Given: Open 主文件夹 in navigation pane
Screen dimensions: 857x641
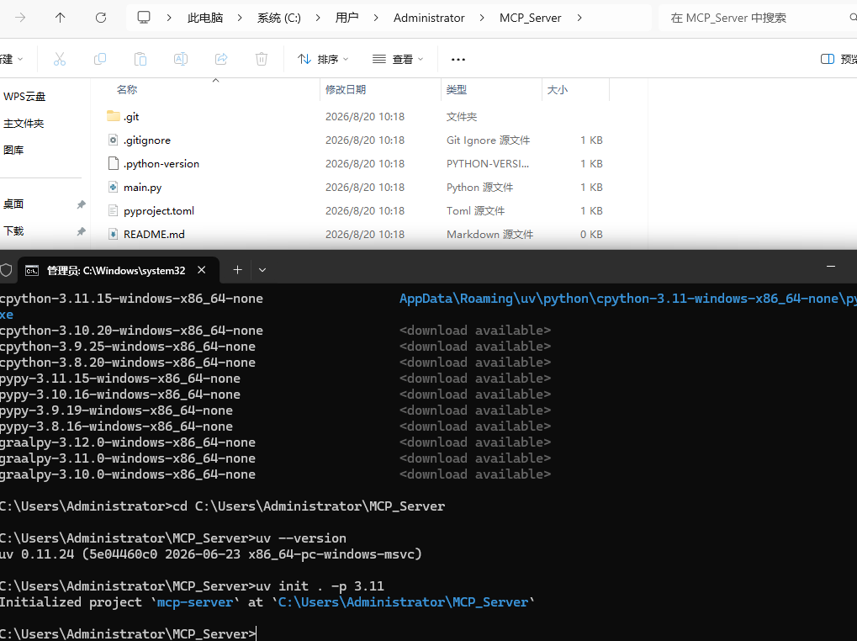Looking at the screenshot, I should click(24, 124).
